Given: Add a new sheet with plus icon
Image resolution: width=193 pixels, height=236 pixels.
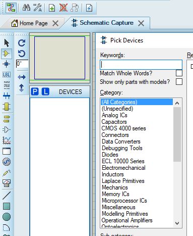Looking at the screenshot, I should click(x=52, y=8).
